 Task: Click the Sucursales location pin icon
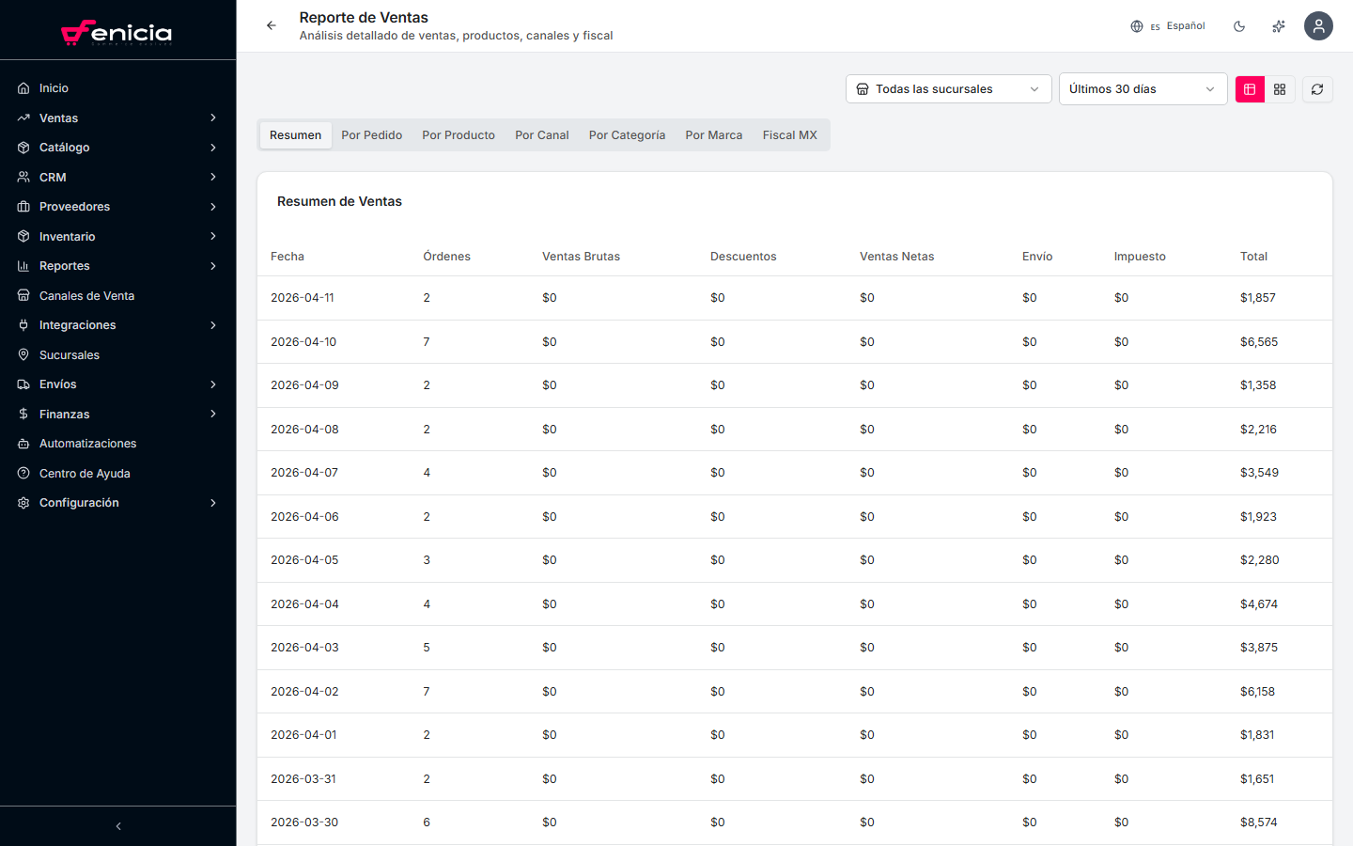[x=23, y=354]
